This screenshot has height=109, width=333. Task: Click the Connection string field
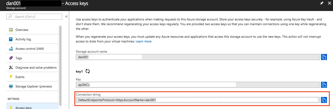198,100
